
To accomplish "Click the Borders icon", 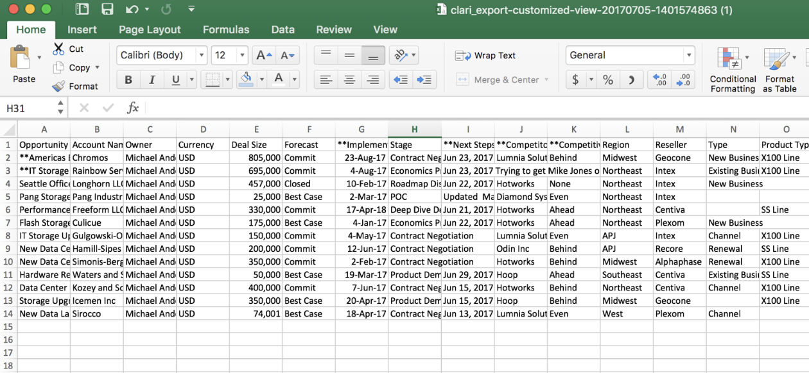I will (212, 80).
